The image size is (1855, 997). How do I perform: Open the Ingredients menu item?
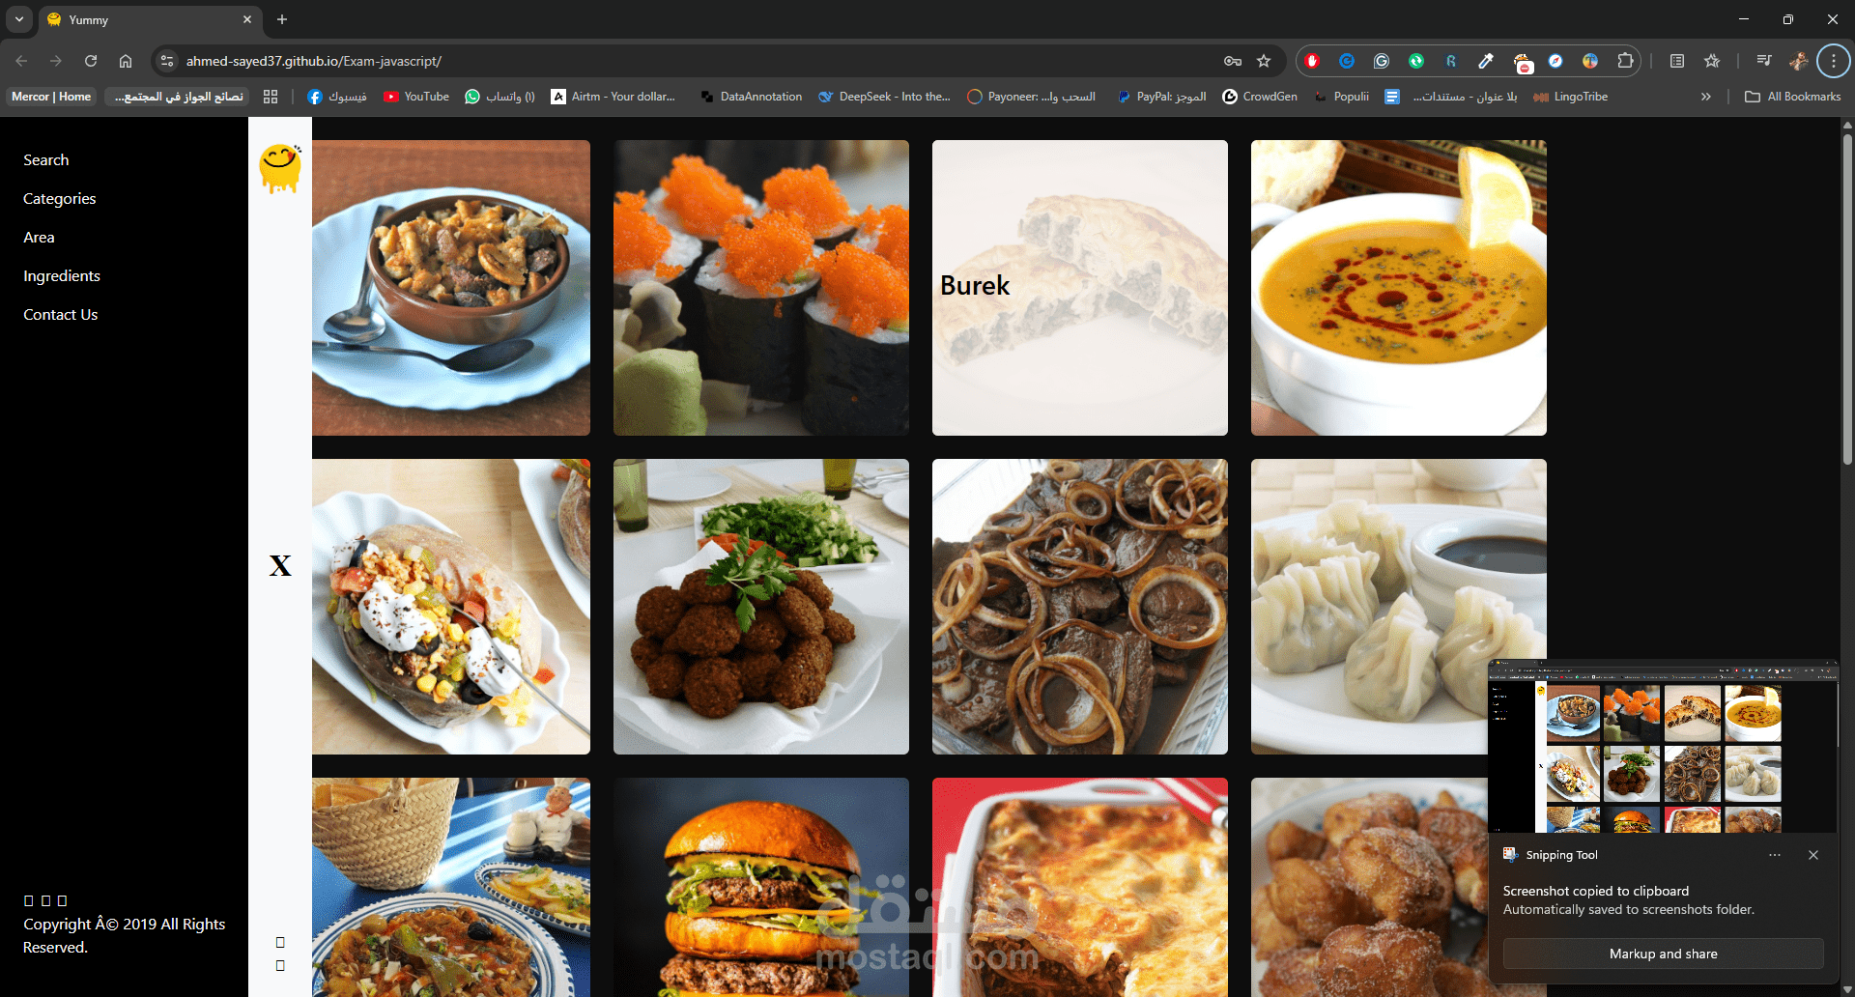coord(62,276)
